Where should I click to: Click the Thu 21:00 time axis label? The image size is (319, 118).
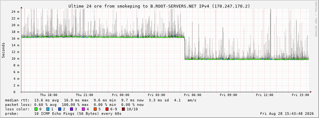84,95
